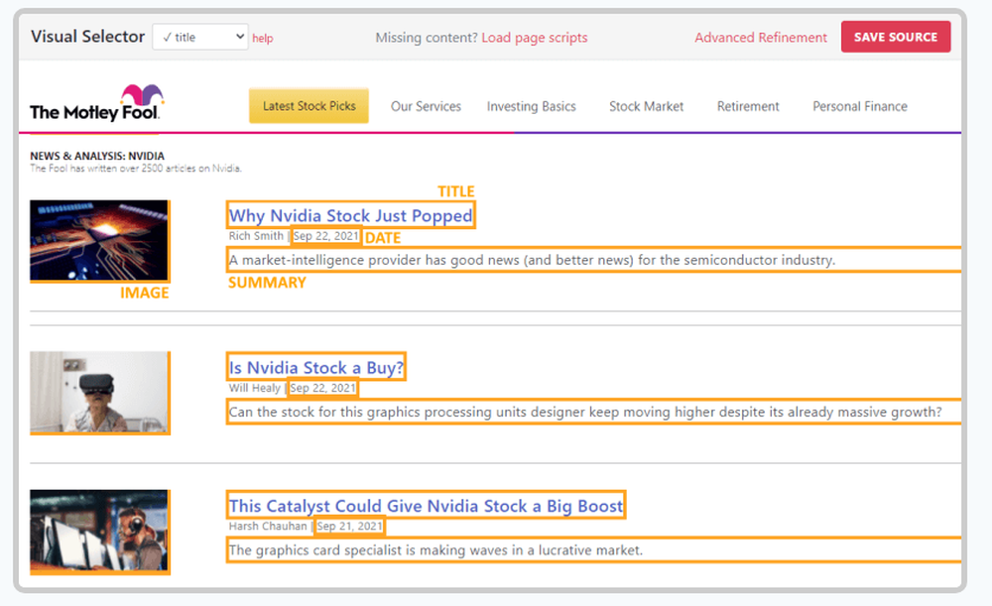Viewport: 992px width, 606px height.
Task: Open article 'Why Nvidia Stock Just Popped'
Action: [x=350, y=215]
